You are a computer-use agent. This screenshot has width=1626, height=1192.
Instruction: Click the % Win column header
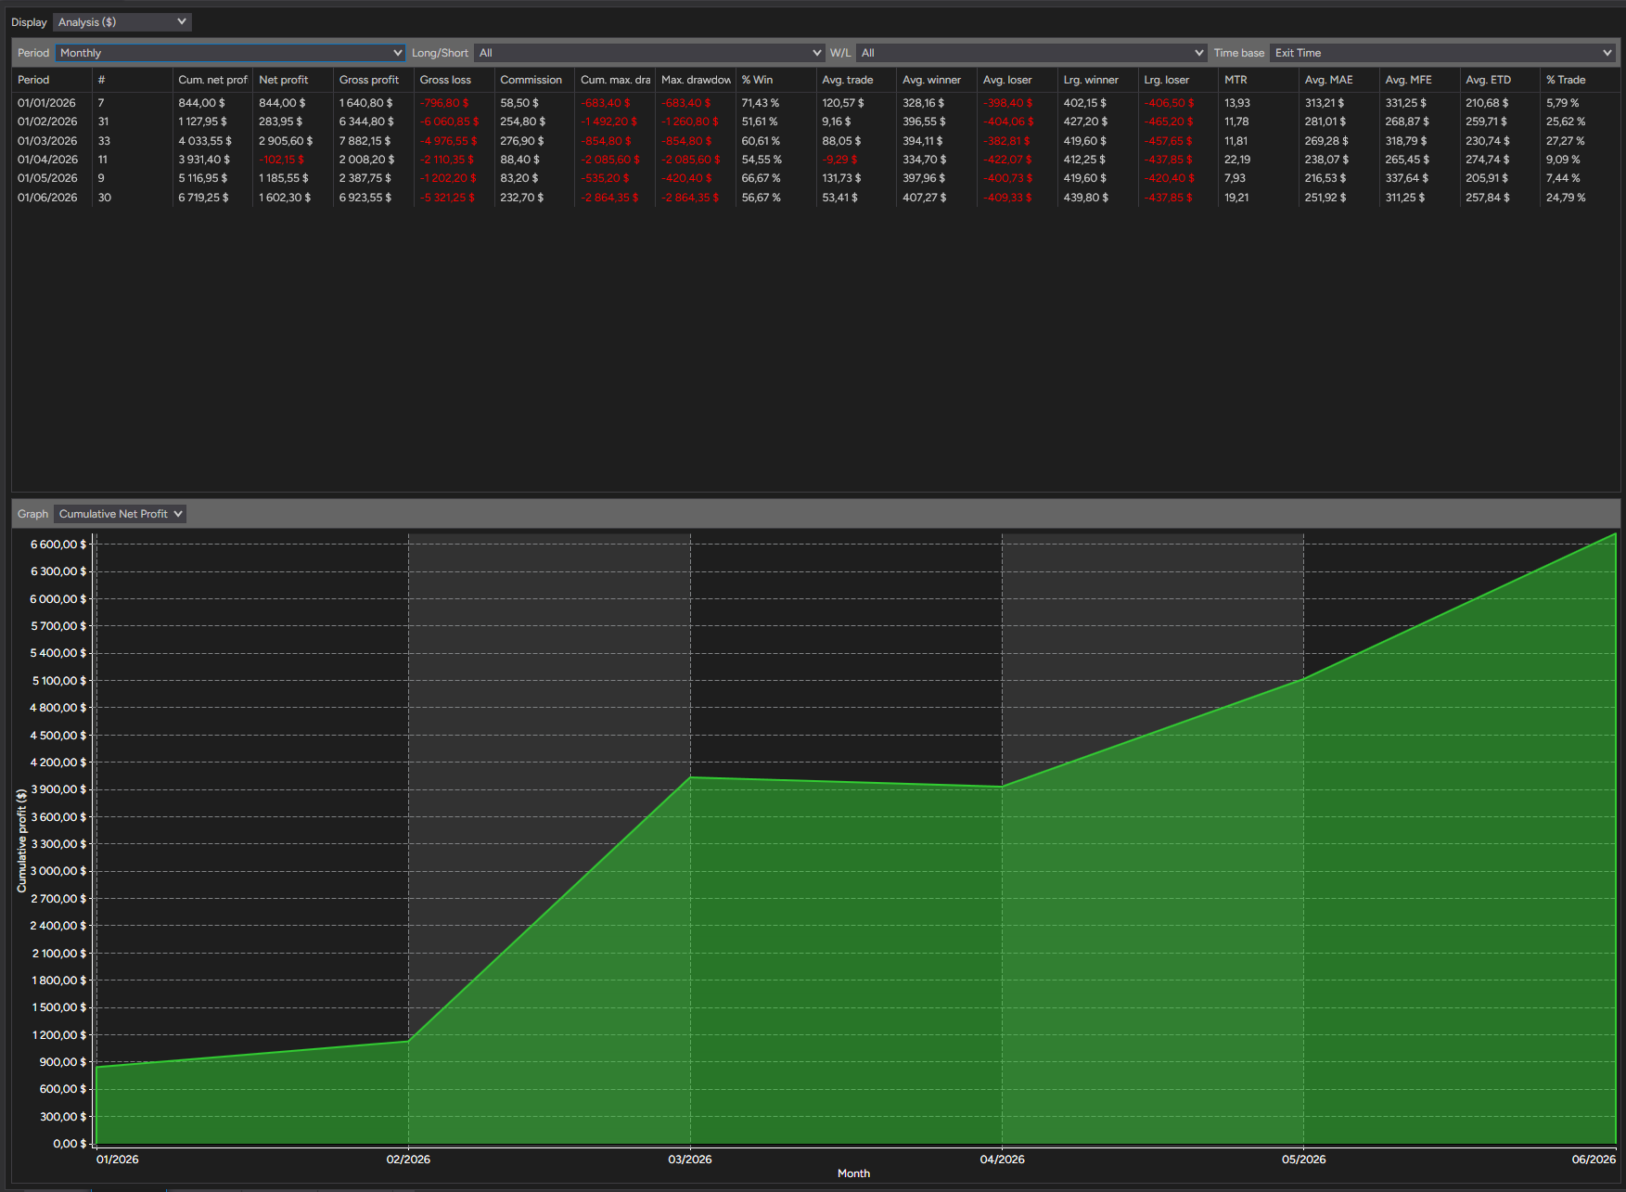pos(775,80)
